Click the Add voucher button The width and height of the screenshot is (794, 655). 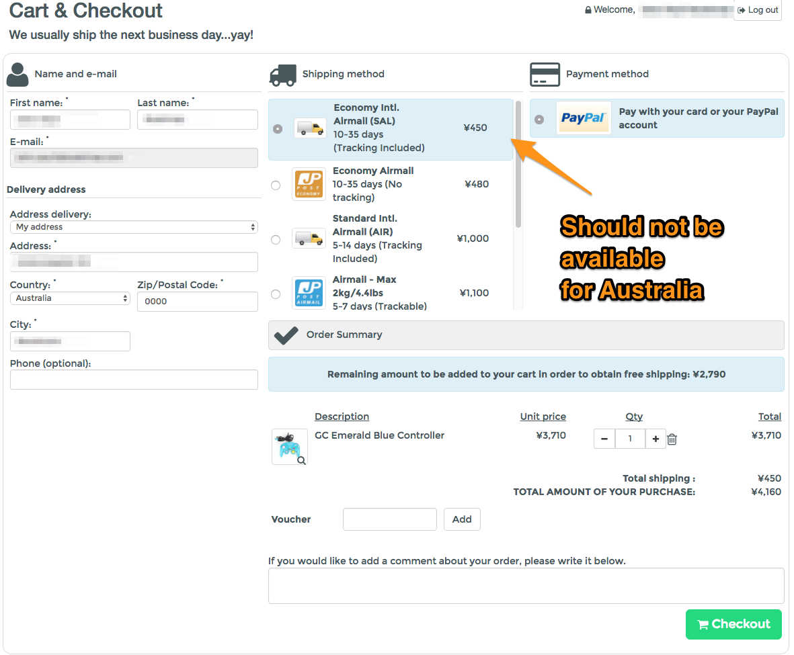click(x=462, y=519)
